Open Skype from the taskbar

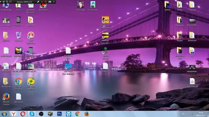pos(32,114)
